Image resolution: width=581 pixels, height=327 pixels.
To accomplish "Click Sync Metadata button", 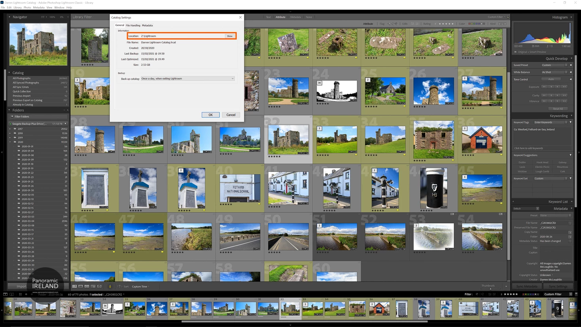I will point(527,286).
